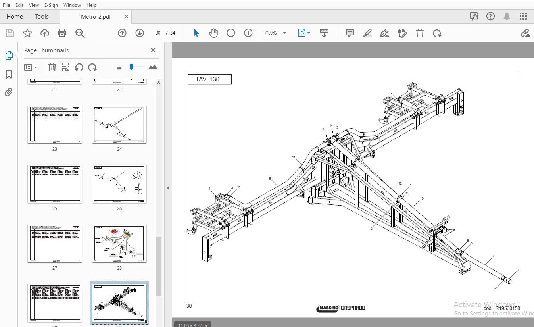
Task: Click the scrolling mode keyboard icon
Action: click(324, 33)
